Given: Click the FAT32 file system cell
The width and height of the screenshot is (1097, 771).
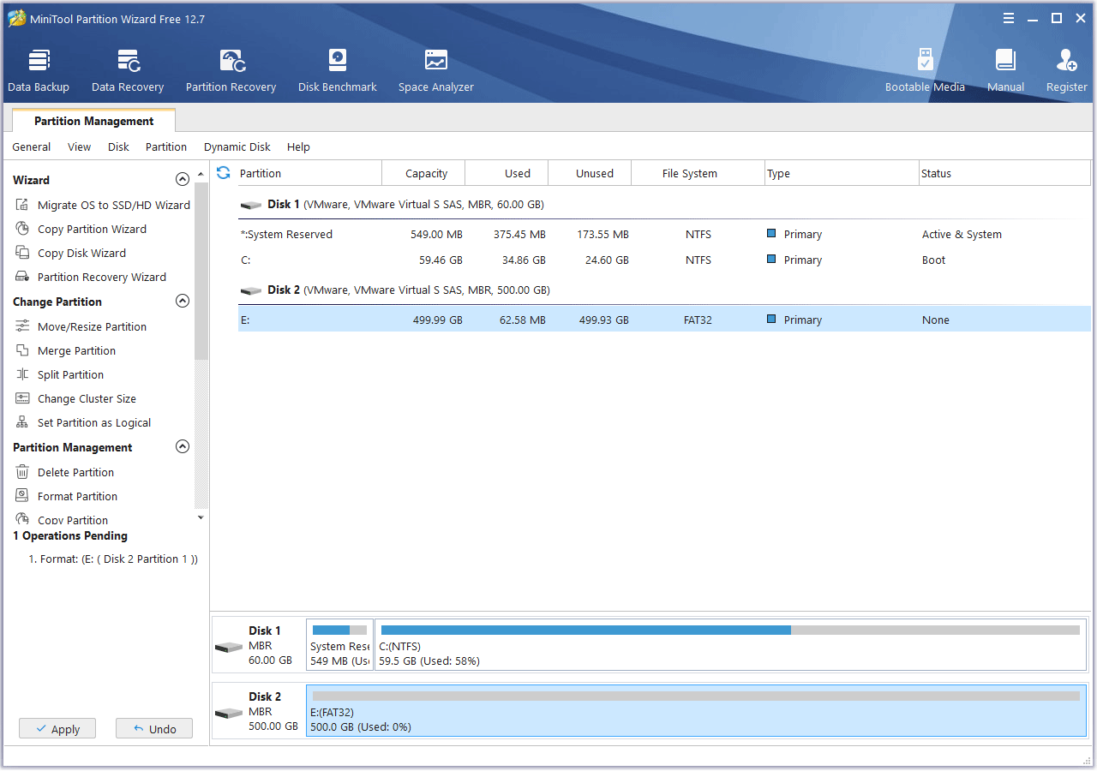Looking at the screenshot, I should [698, 320].
